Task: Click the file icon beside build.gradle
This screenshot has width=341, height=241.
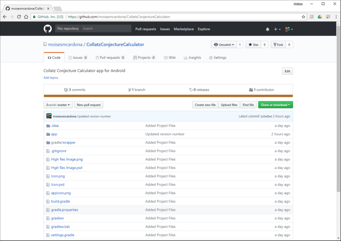Action: click(48, 202)
